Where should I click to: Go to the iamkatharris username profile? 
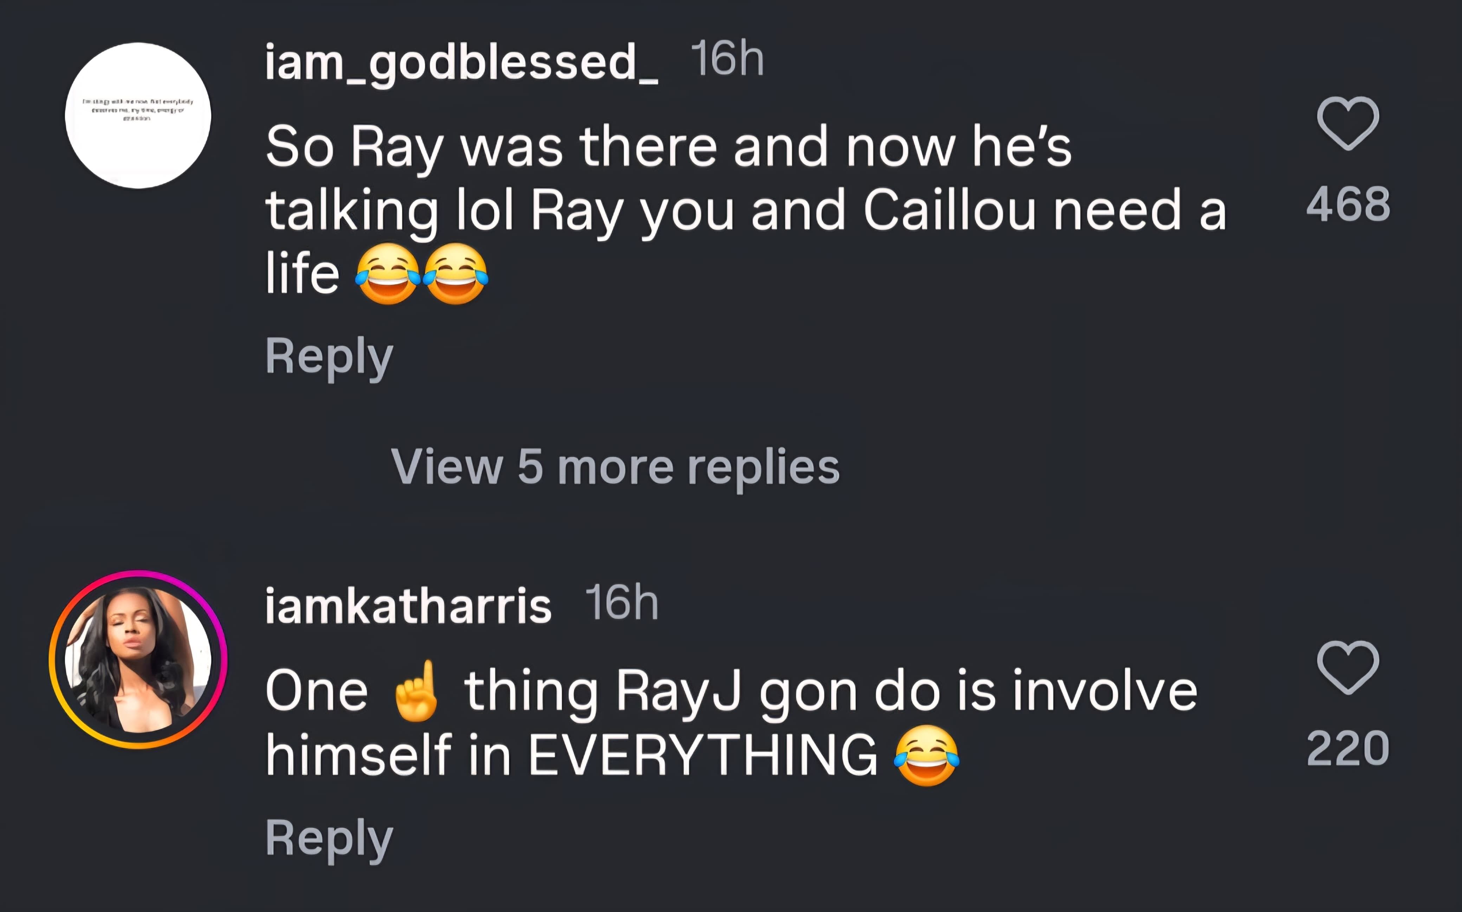[408, 606]
